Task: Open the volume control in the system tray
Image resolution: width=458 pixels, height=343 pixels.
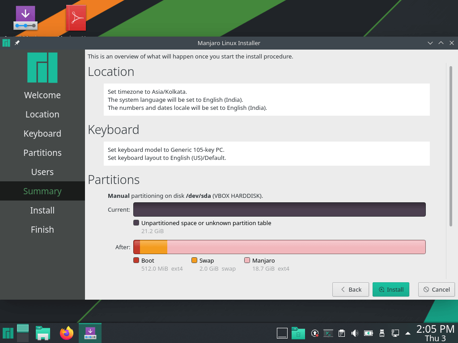Action: (355, 333)
